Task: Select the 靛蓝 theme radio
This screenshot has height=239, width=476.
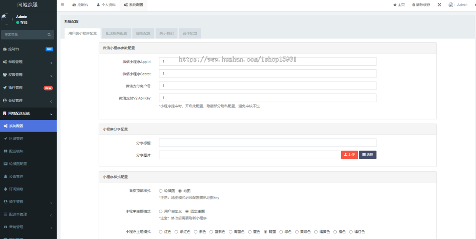Action: (266, 232)
